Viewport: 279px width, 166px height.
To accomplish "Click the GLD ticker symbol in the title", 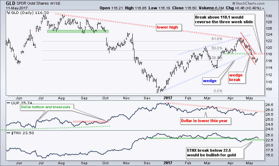I will (10, 3).
